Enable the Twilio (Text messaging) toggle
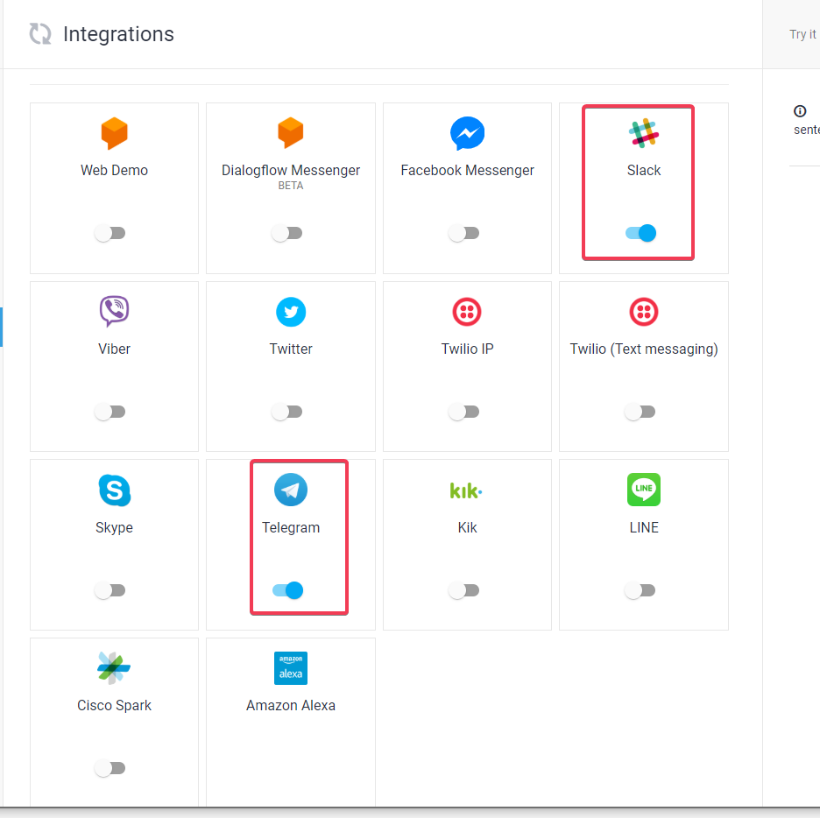Viewport: 820px width, 818px height. tap(640, 412)
